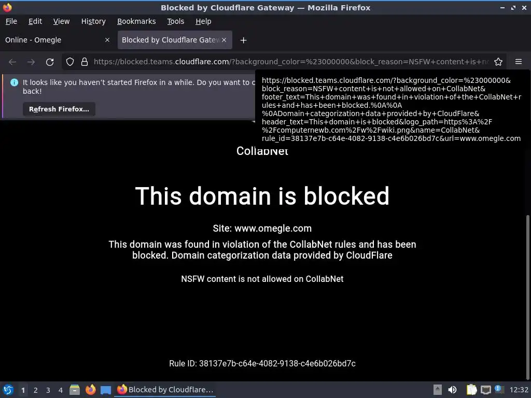Select Blocked by Cloudflare taskbar window button

pos(165,390)
